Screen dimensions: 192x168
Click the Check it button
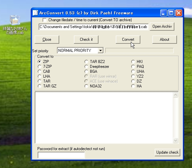pos(86,39)
